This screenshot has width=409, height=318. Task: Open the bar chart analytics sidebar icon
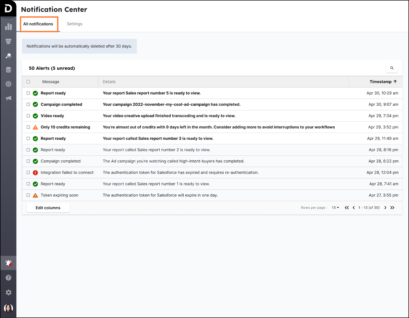8,27
